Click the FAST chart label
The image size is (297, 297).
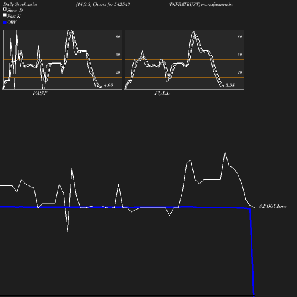click(40, 93)
